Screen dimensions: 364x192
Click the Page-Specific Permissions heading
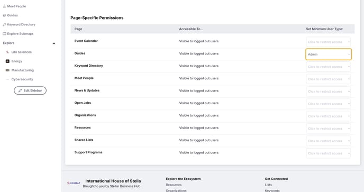[97, 18]
